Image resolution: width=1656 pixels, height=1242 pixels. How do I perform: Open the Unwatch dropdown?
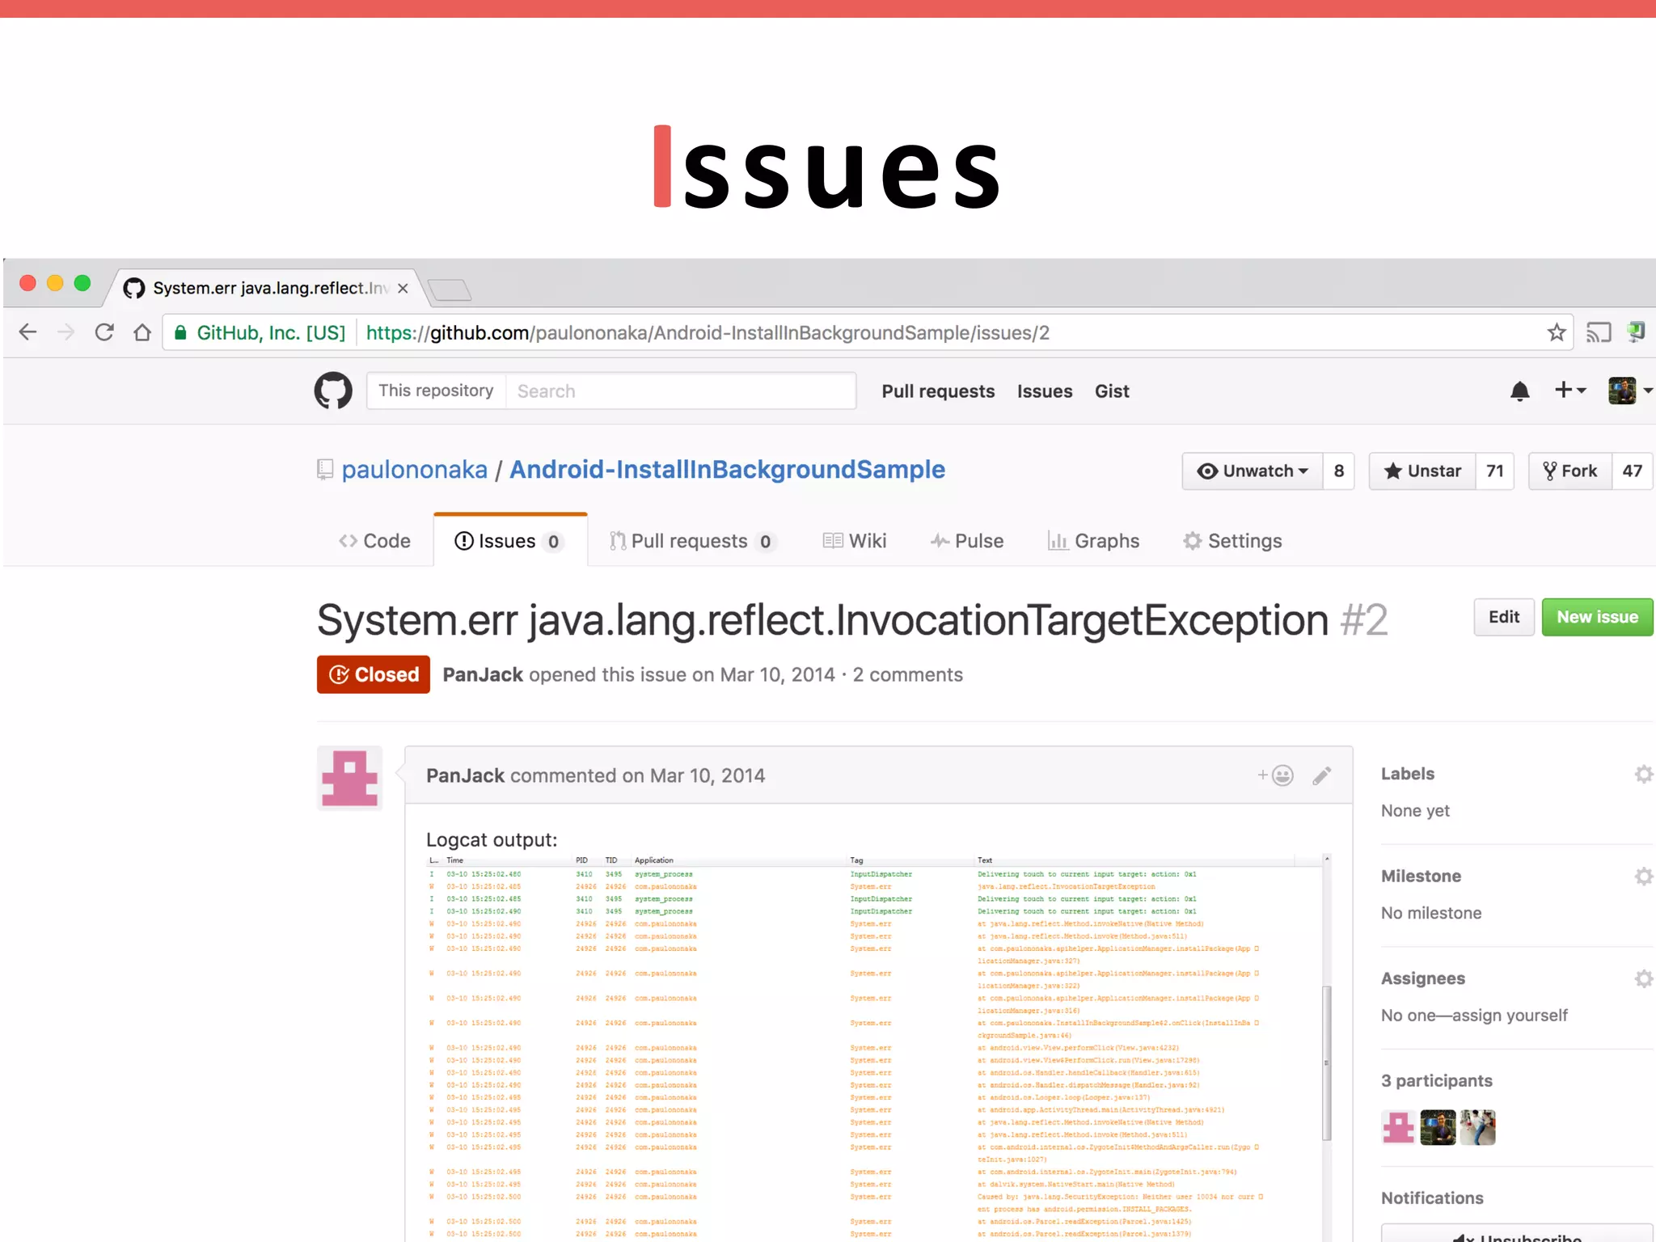[1253, 471]
